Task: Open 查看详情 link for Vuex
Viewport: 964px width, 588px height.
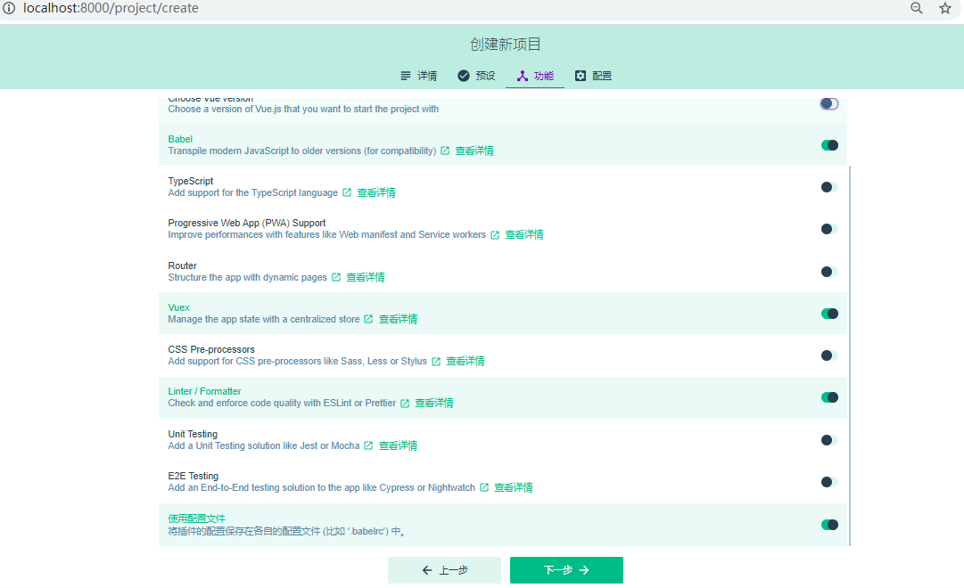Action: tap(398, 319)
